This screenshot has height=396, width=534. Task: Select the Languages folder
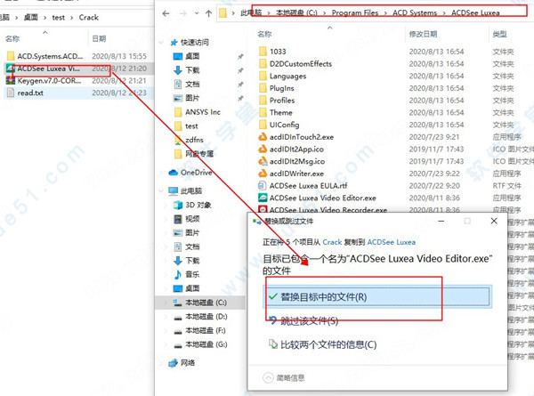click(287, 76)
